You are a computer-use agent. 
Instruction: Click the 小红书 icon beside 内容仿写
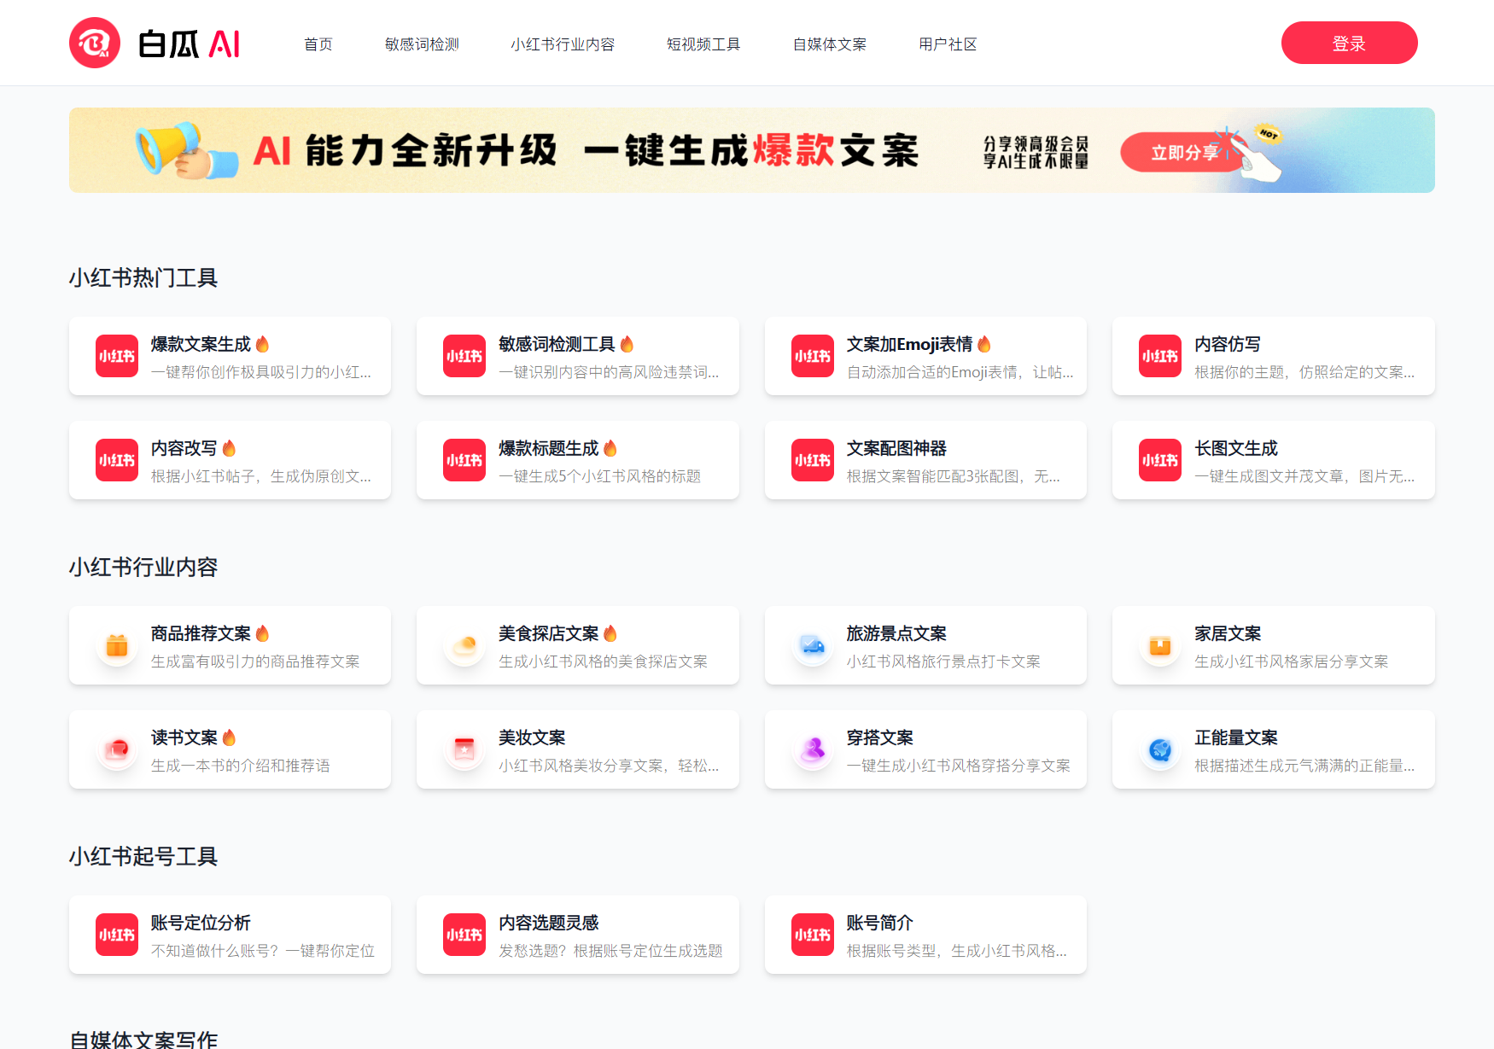click(1160, 356)
